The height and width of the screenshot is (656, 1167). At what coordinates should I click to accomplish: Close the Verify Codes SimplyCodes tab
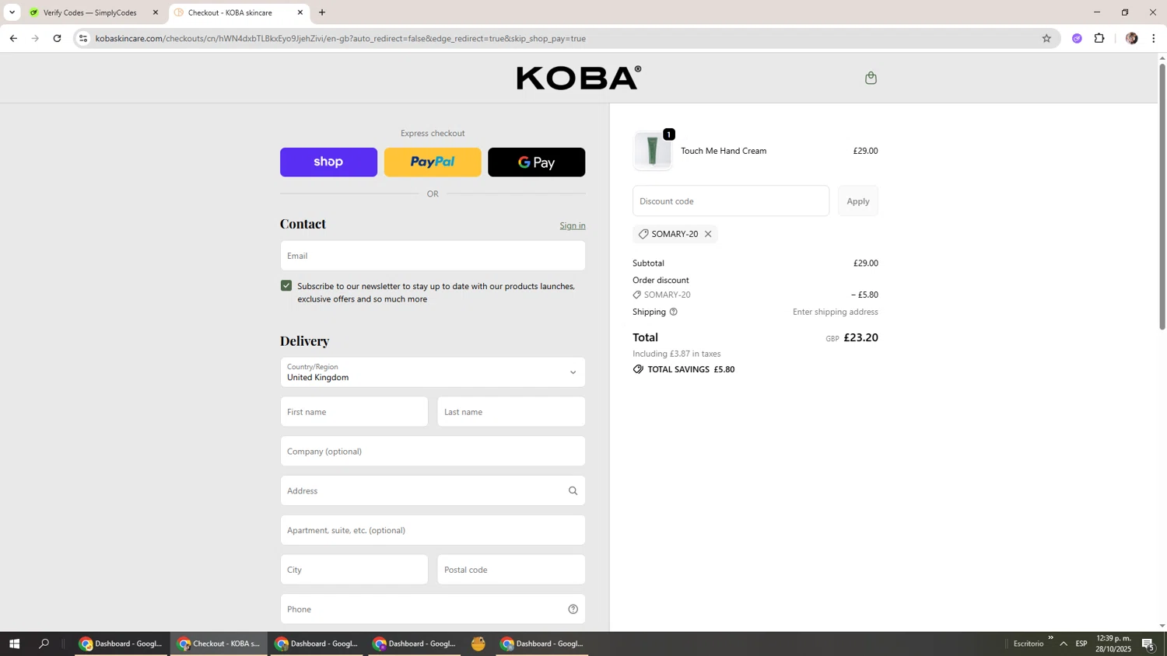[x=156, y=12]
